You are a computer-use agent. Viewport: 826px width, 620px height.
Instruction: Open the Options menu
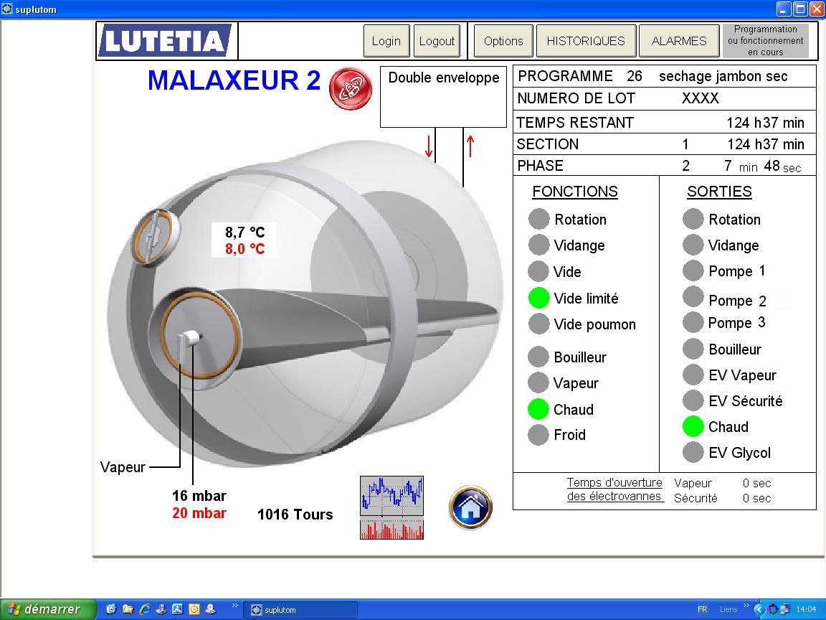[x=503, y=41]
